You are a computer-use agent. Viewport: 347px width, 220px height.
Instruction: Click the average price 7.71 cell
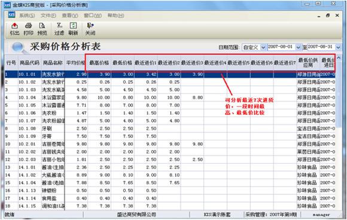76,105
